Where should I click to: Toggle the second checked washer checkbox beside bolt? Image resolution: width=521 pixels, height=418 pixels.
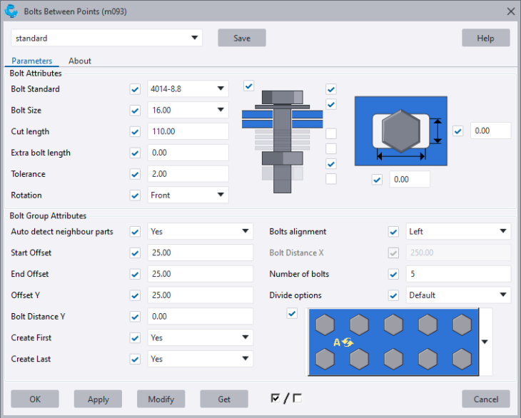tap(331, 104)
